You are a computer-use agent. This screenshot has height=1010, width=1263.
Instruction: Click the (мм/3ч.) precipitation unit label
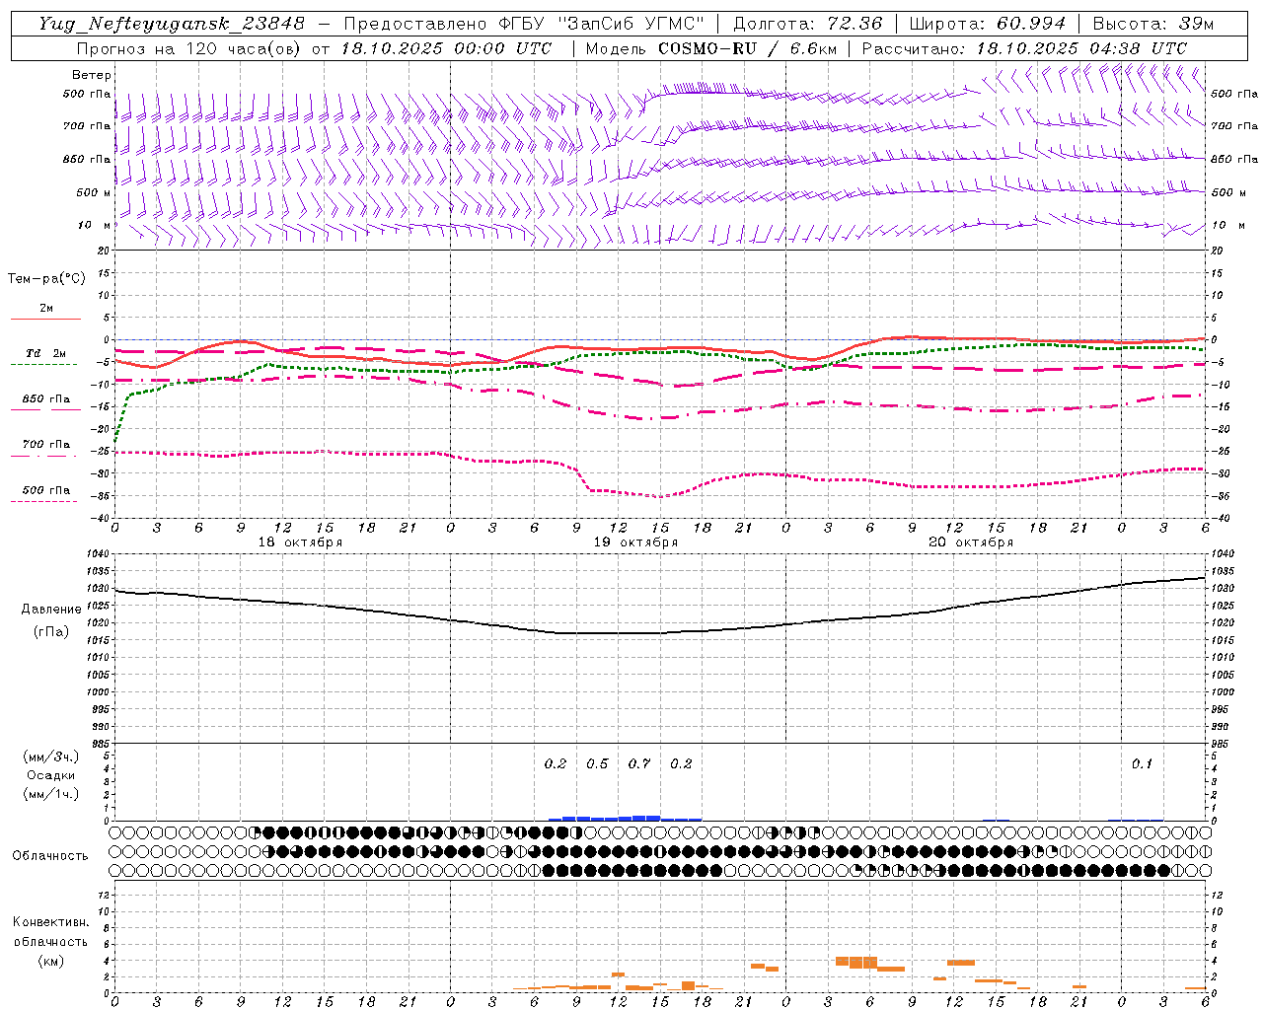click(51, 757)
